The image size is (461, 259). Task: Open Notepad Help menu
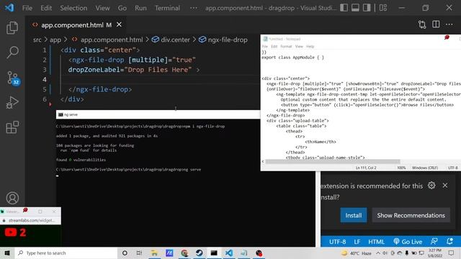pos(310,46)
